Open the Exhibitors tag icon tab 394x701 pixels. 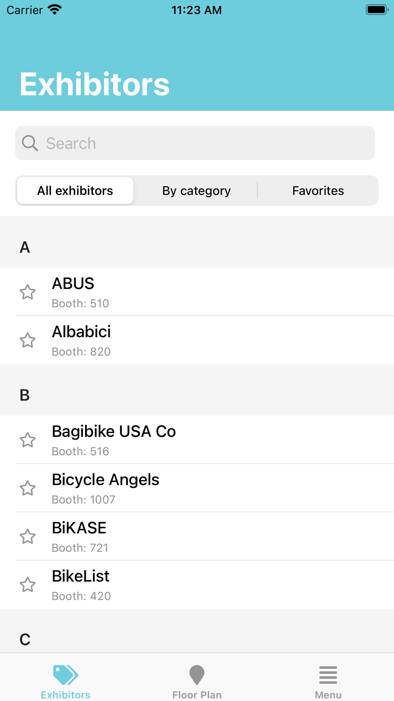click(66, 675)
